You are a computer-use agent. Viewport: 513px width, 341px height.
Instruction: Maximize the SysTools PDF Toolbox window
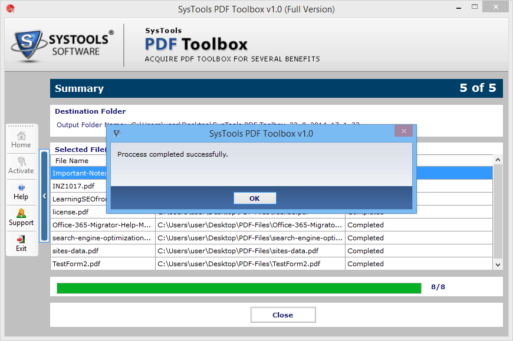(475, 7)
